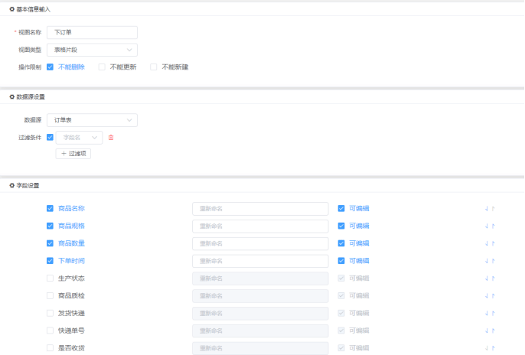This screenshot has width=525, height=355.
Task: Uncheck the 下单时间 field checkbox
Action: (50, 261)
